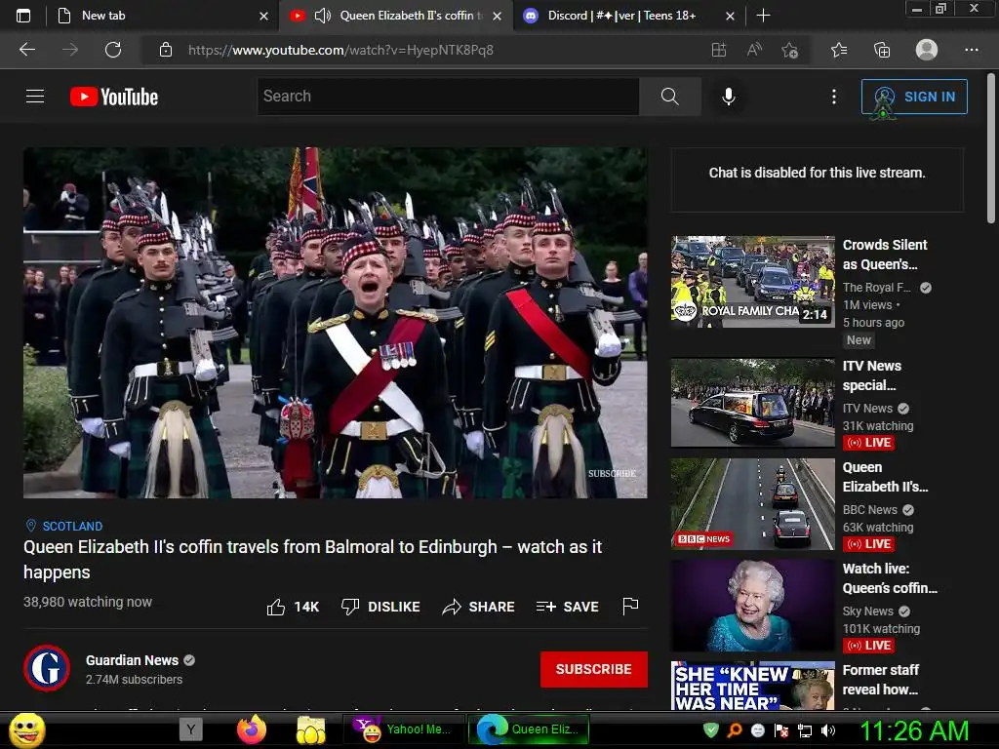Screen dimensions: 999x749
Task: Open the green shield tray icon
Action: pos(711,729)
